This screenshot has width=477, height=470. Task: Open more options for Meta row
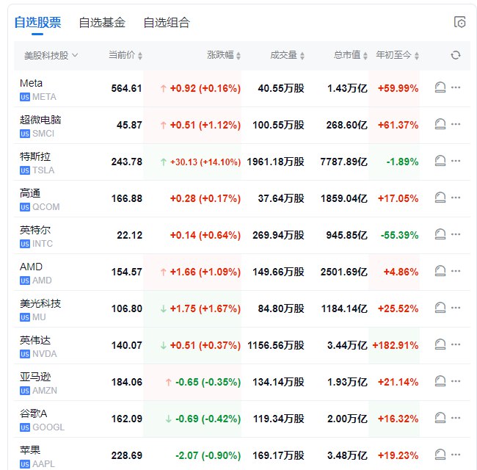(456, 87)
